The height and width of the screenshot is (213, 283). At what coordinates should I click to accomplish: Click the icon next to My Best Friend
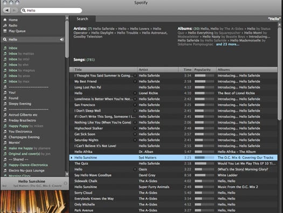[135, 81]
